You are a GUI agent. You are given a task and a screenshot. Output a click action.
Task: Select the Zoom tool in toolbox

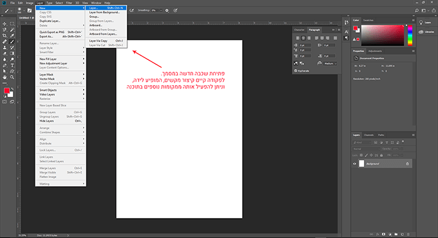point(12,77)
